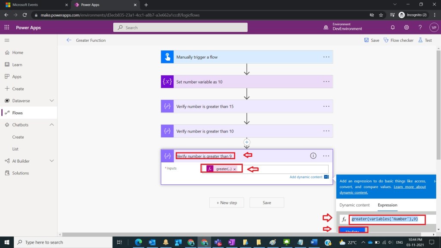The height and width of the screenshot is (248, 441).
Task: Click the Add dynamic content link
Action: (306, 177)
